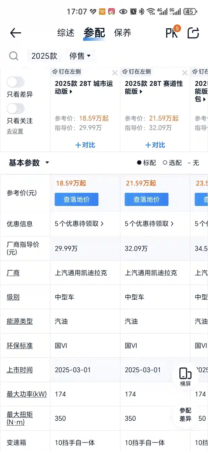Expand the 停售 dropdown filter
The height and width of the screenshot is (451, 208).
tap(80, 56)
